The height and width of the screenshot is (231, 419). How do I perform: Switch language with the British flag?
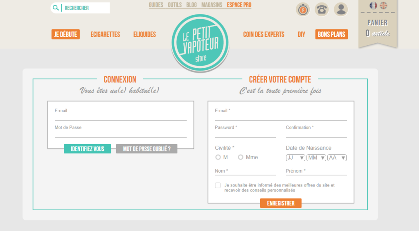(x=384, y=5)
